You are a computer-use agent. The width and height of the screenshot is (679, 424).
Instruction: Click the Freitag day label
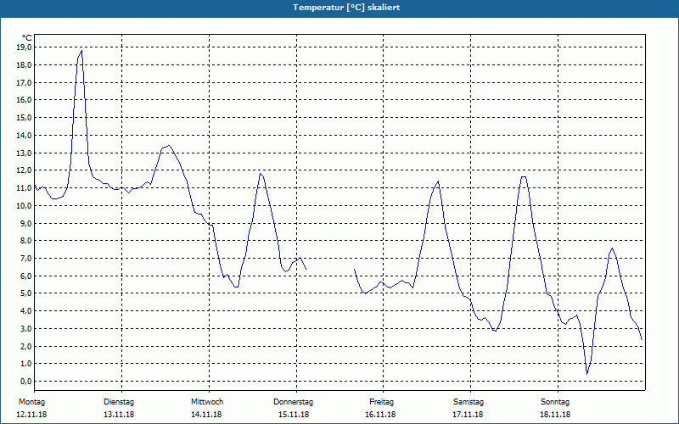pos(381,402)
